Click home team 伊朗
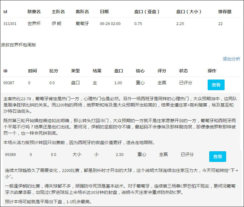The image size is (244, 207). click(x=56, y=23)
